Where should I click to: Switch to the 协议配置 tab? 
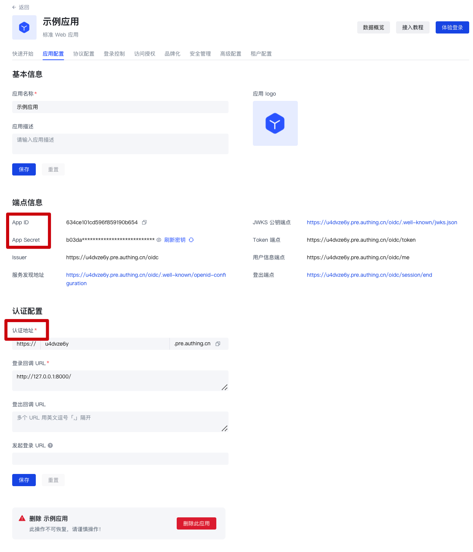(x=84, y=54)
